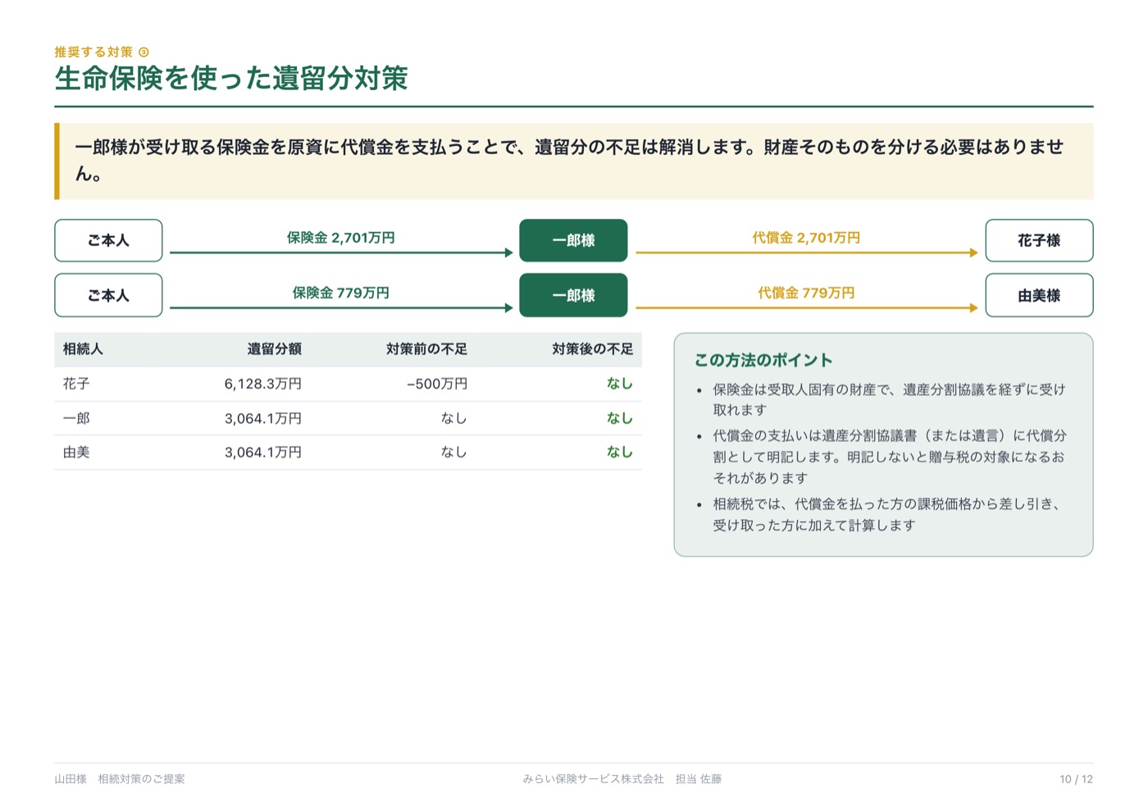Select the ご本人 box beside 保険金 2,701万円
Viewport: 1148px width, 811px height.
[108, 240]
